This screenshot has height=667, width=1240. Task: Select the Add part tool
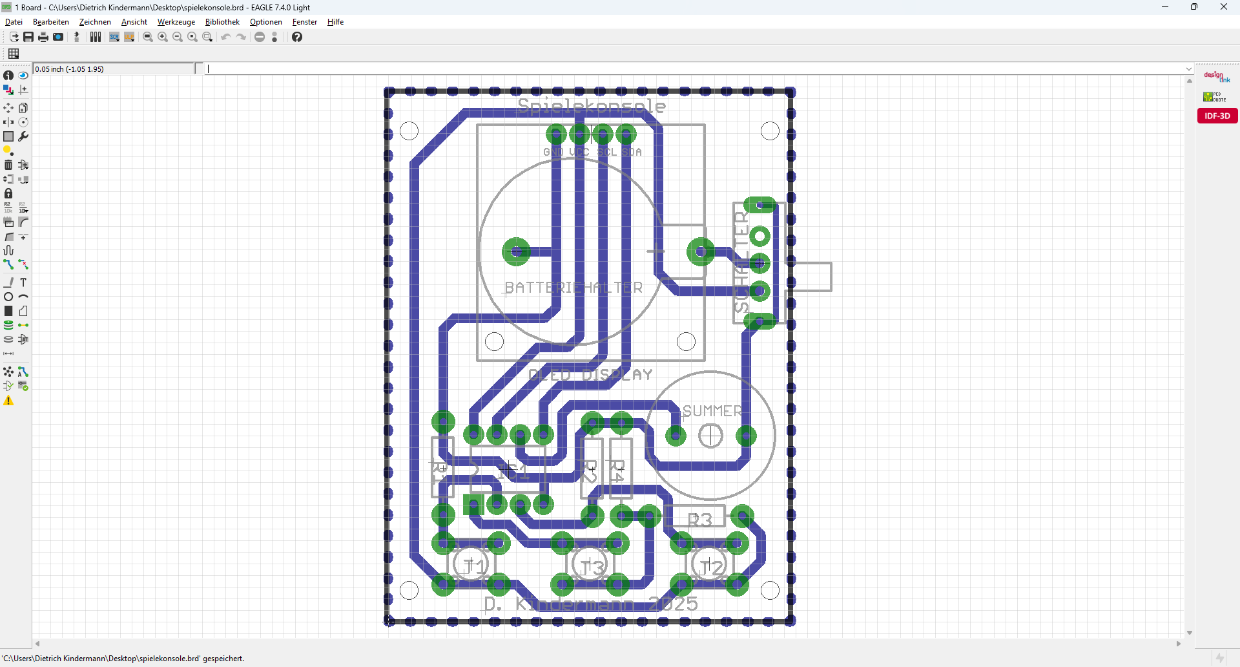point(23,165)
